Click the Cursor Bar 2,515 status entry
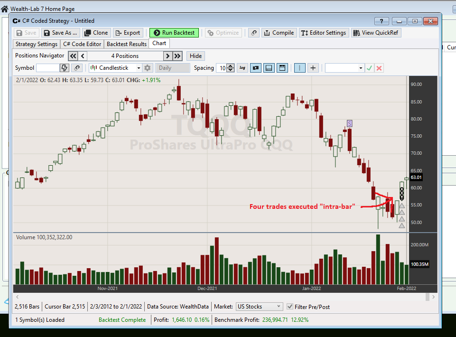456x337 pixels. point(65,307)
